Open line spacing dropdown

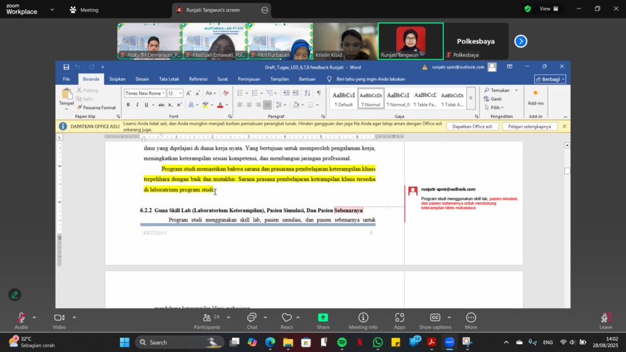[x=281, y=105]
